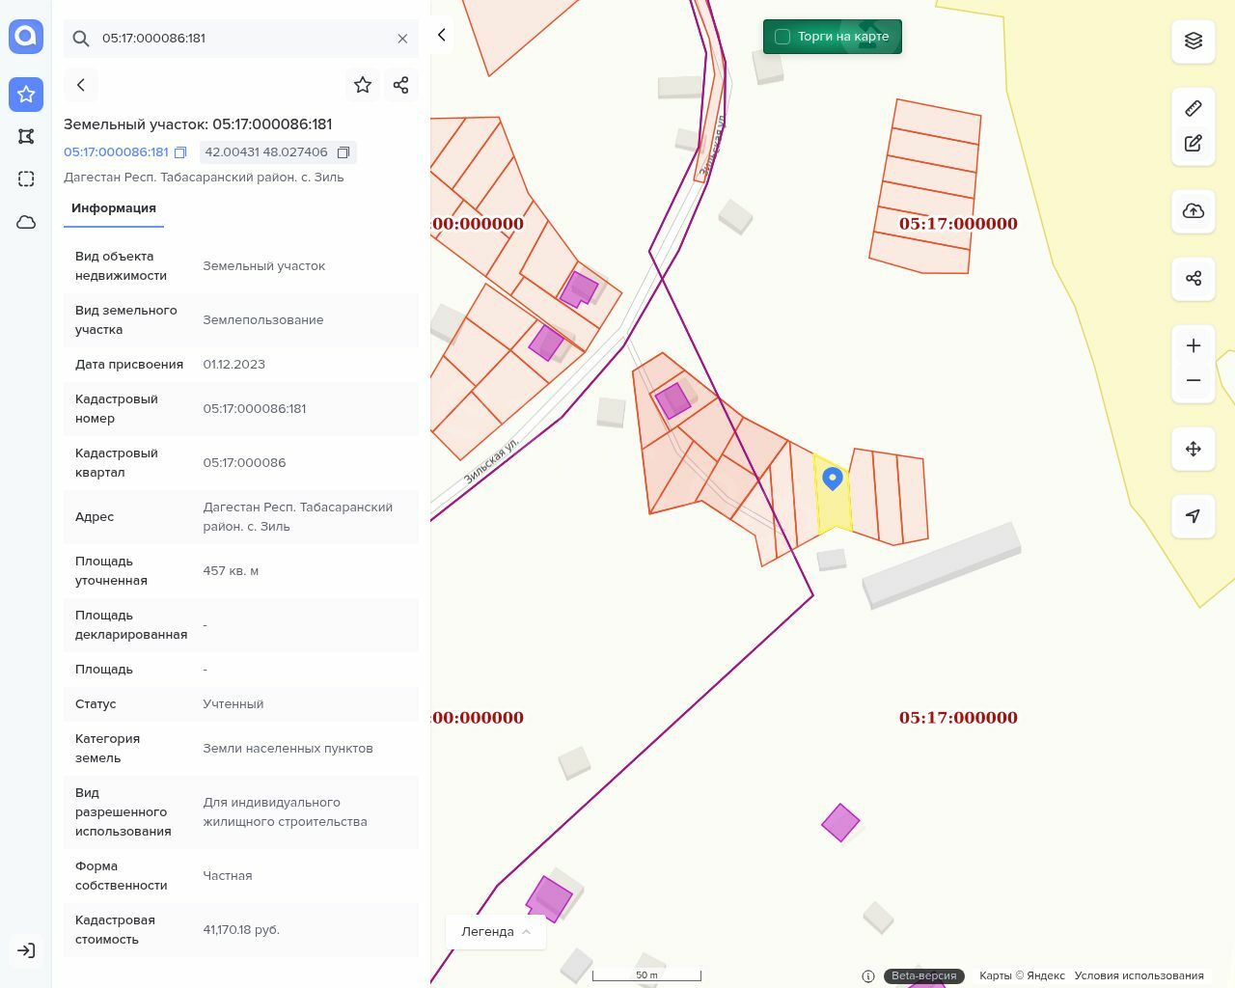Go back from parcel details
This screenshot has height=988, width=1235.
click(81, 85)
